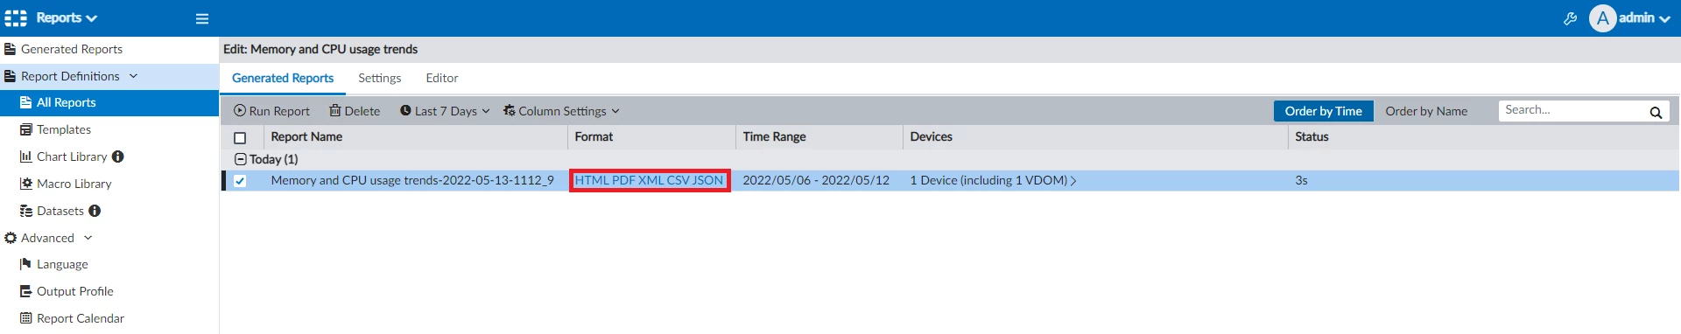
Task: Open Generated Reports in sidebar
Action: pos(72,49)
